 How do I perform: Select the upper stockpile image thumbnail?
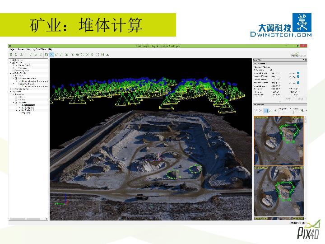click(278, 140)
